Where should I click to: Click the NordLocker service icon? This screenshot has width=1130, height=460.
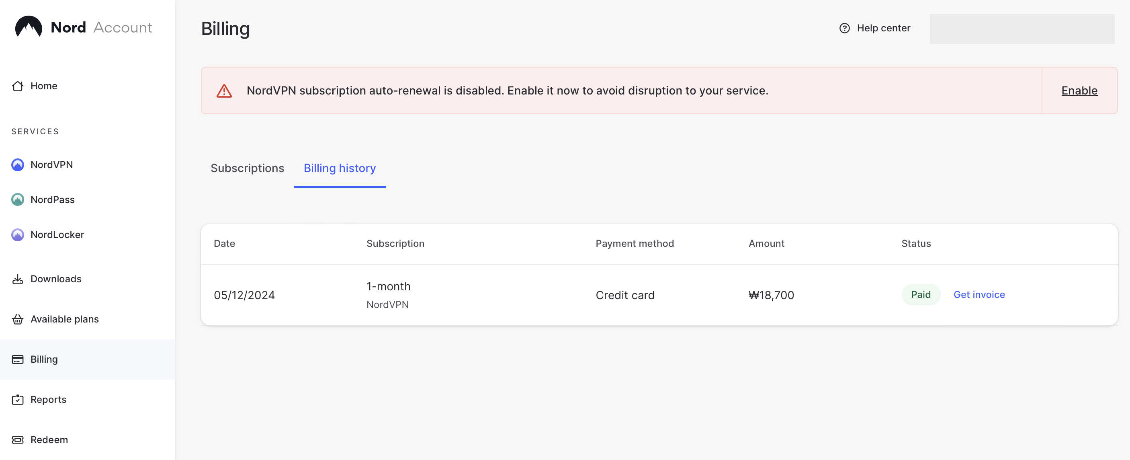(x=18, y=235)
